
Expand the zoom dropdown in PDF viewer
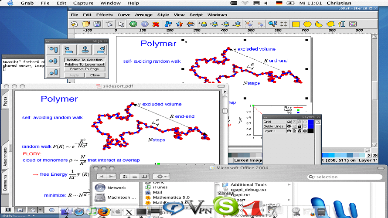tap(40, 210)
